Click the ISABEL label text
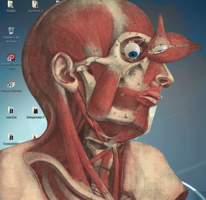This screenshot has height=200, width=206. click(x=11, y=11)
